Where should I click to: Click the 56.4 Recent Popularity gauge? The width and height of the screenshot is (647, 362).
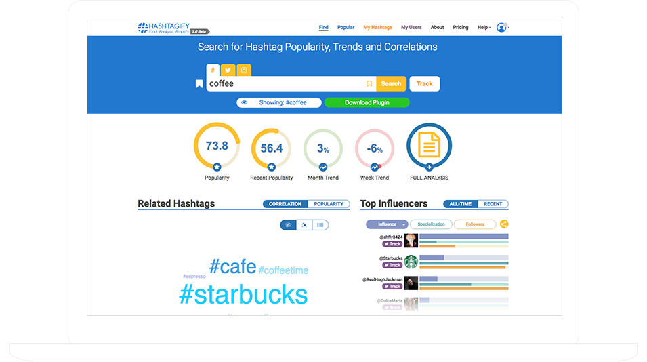272,148
